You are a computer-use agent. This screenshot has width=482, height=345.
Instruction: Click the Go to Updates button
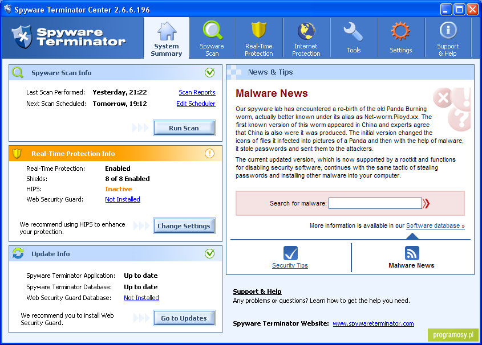[x=184, y=318]
